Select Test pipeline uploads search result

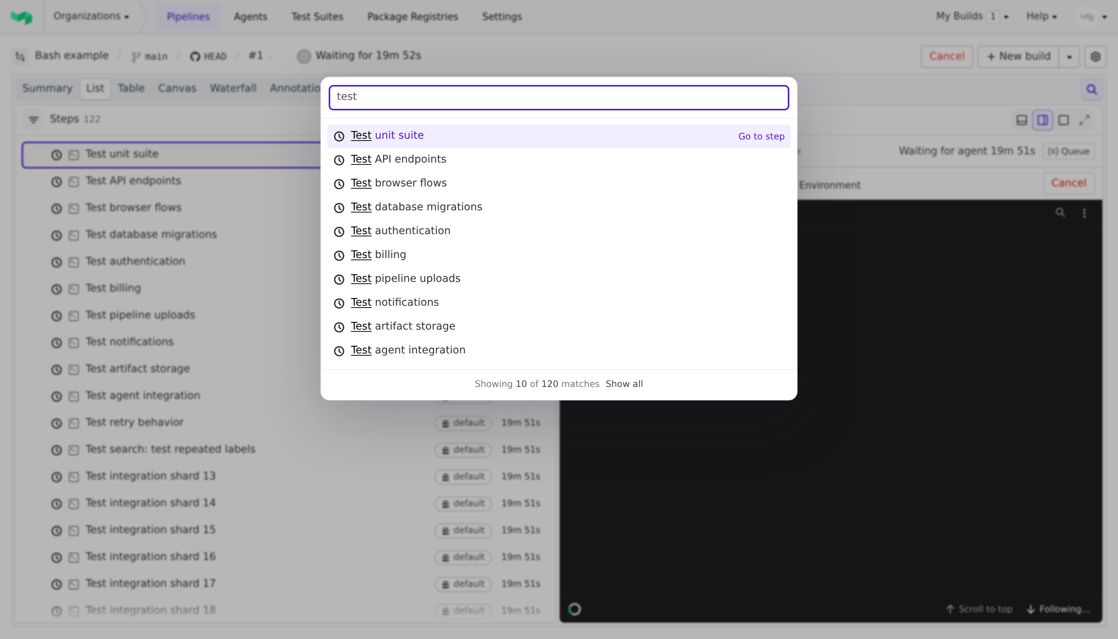pyautogui.click(x=559, y=279)
